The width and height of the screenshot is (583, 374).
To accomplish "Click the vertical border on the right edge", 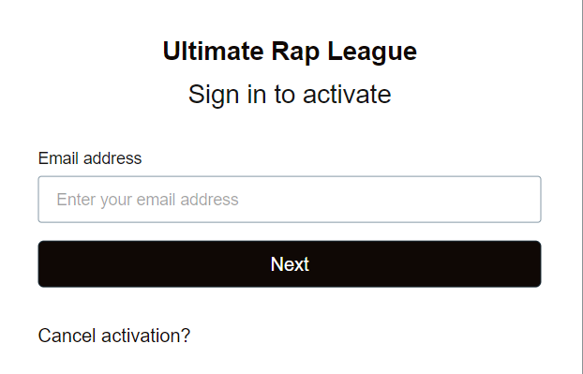I will click(582, 187).
